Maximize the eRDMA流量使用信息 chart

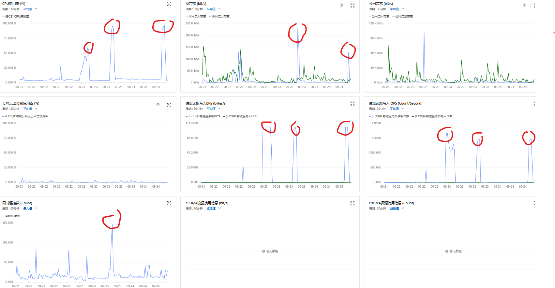352,203
